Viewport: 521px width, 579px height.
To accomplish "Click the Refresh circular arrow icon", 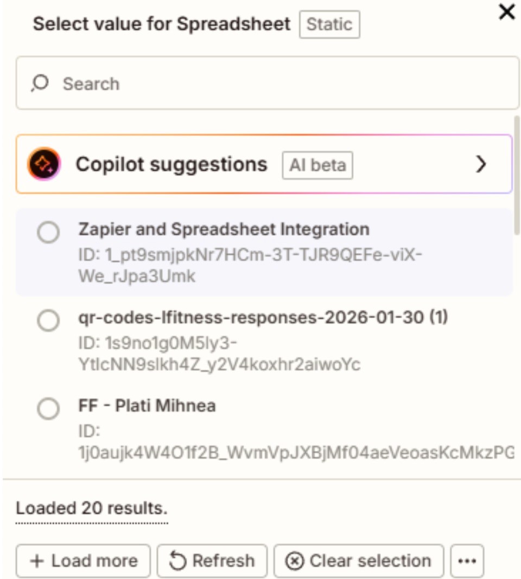I will tap(177, 561).
